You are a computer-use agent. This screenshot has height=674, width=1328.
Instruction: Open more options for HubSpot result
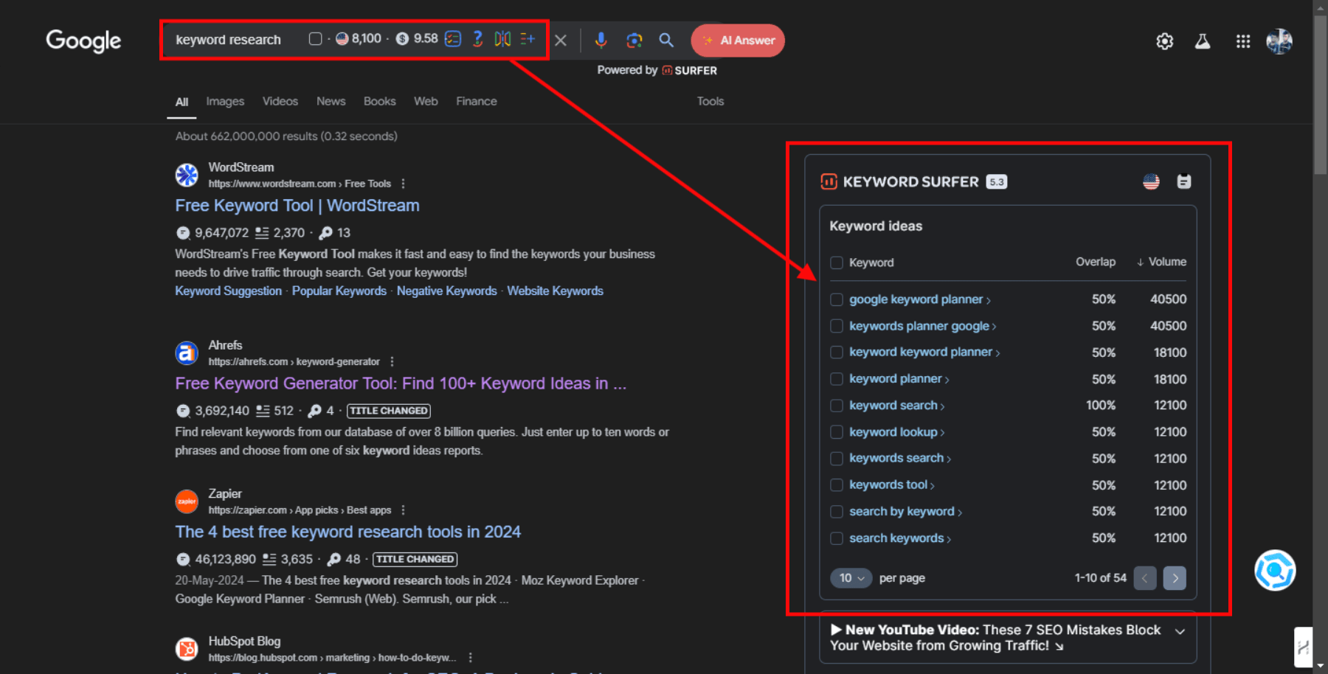coord(470,658)
